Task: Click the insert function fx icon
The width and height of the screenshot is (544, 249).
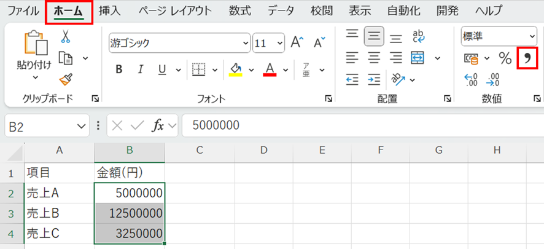Action: tap(158, 125)
